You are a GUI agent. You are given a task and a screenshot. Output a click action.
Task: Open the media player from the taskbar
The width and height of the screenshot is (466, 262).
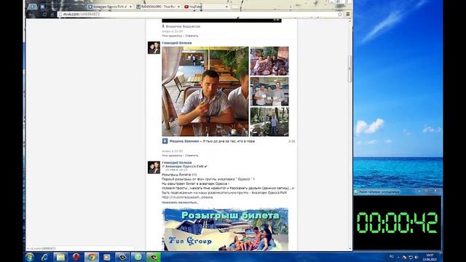[x=107, y=257]
